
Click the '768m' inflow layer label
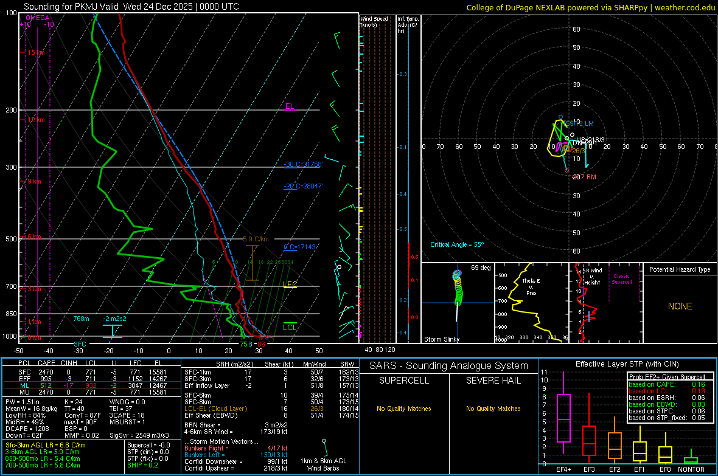(81, 319)
